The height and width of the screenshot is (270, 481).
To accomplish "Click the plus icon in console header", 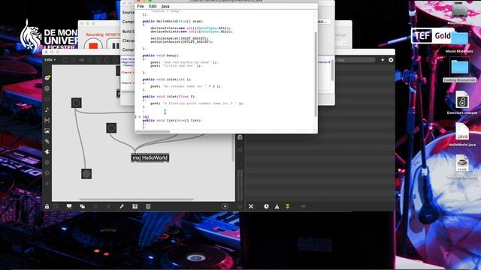I will 383,60.
